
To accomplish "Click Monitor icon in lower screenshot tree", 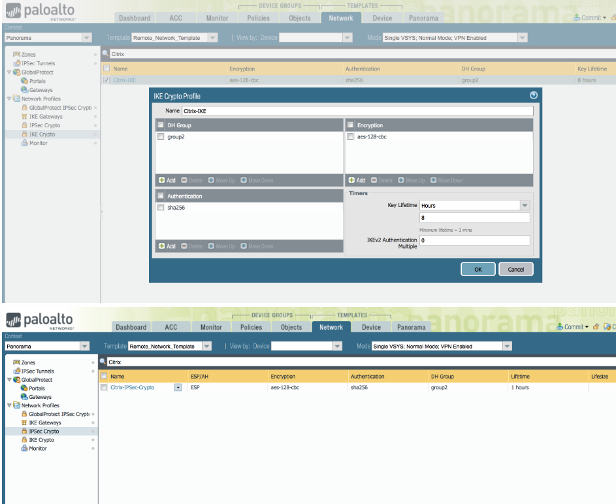I will pyautogui.click(x=24, y=449).
